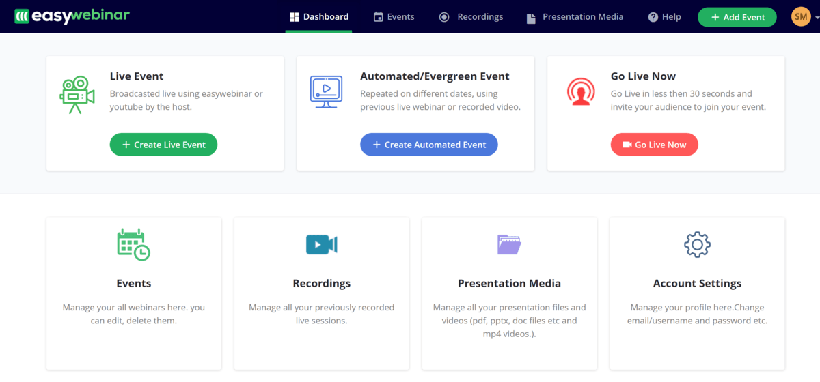
Task: Select the Account Settings card title
Action: [697, 283]
